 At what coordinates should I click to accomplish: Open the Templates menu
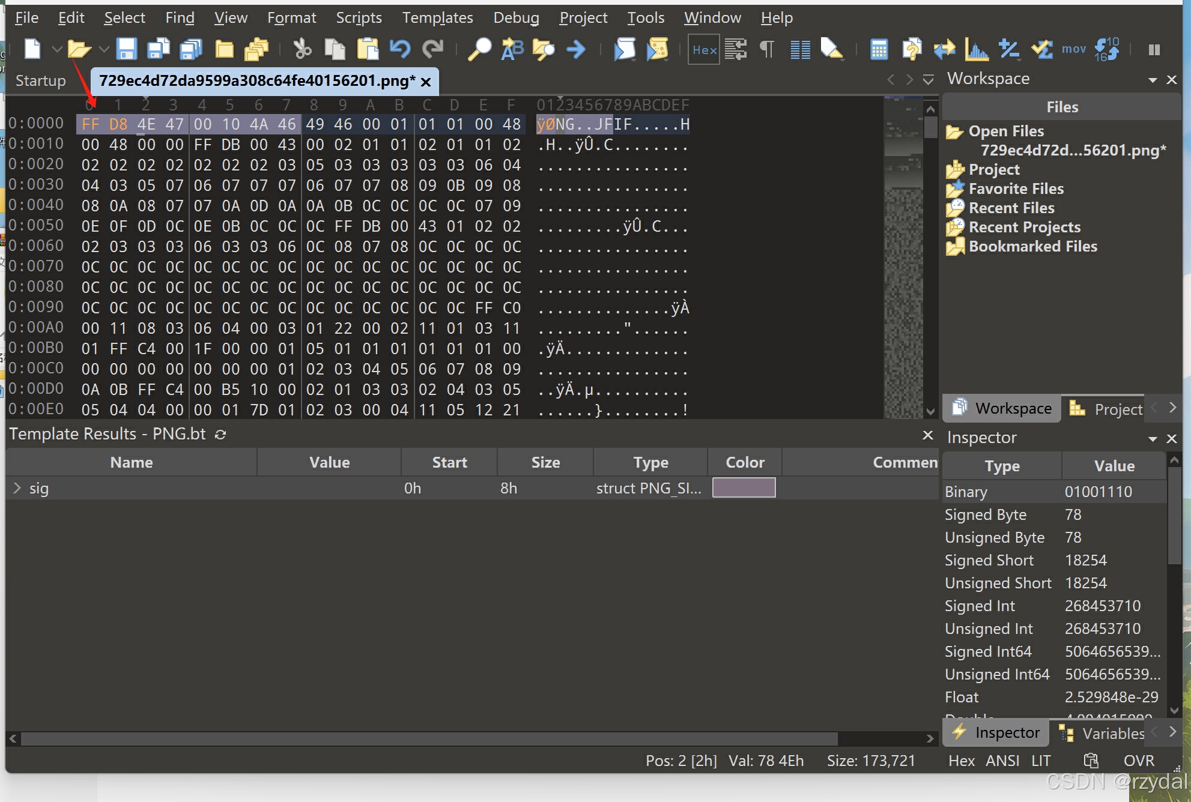(x=437, y=18)
